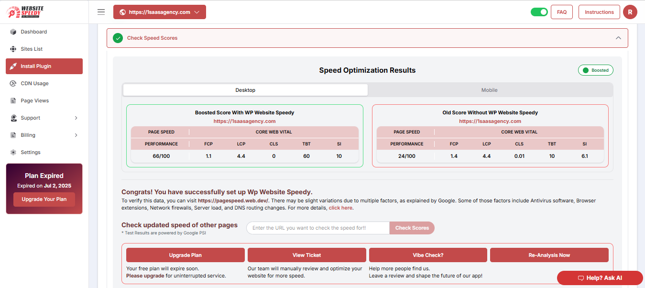
Task: Click the chat icon in Help? Ask AI
Action: [581, 278]
